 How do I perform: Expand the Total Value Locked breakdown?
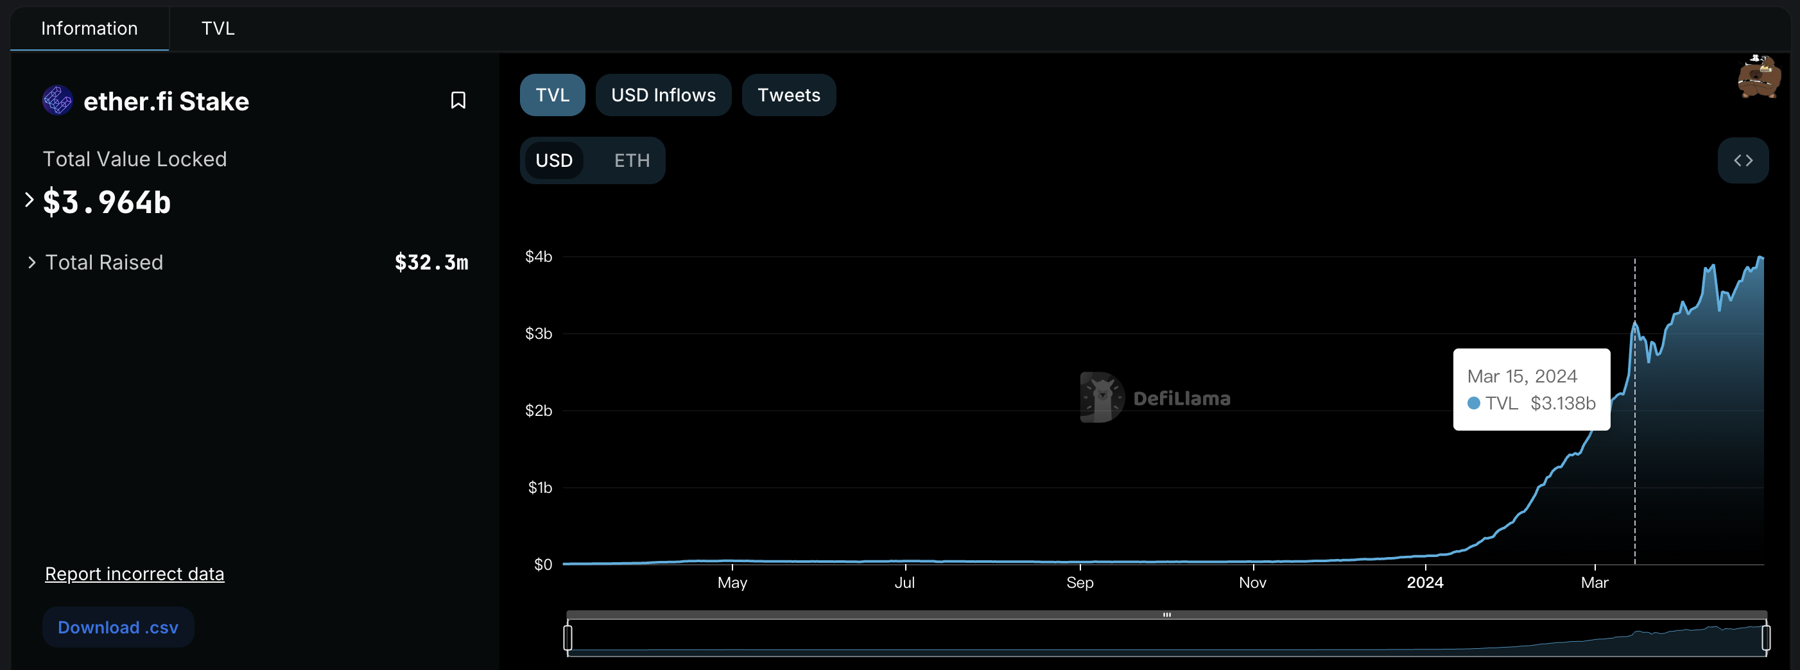30,200
